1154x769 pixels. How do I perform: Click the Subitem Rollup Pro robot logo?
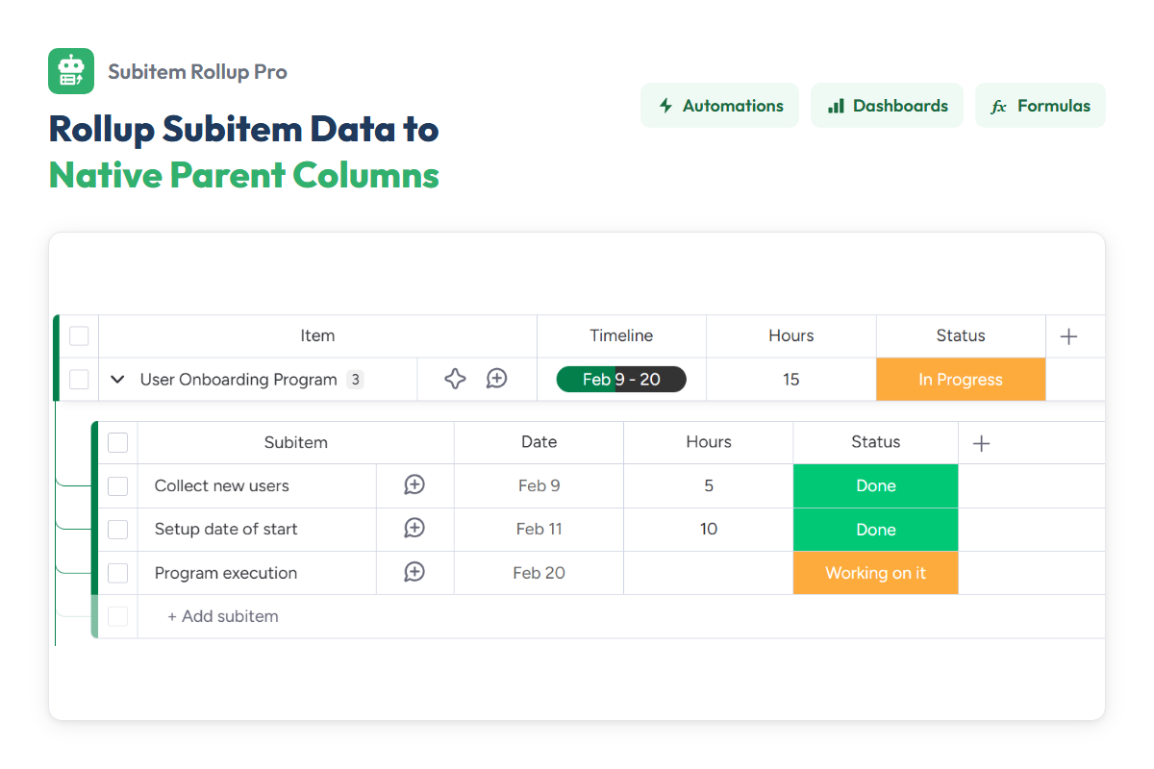click(71, 71)
